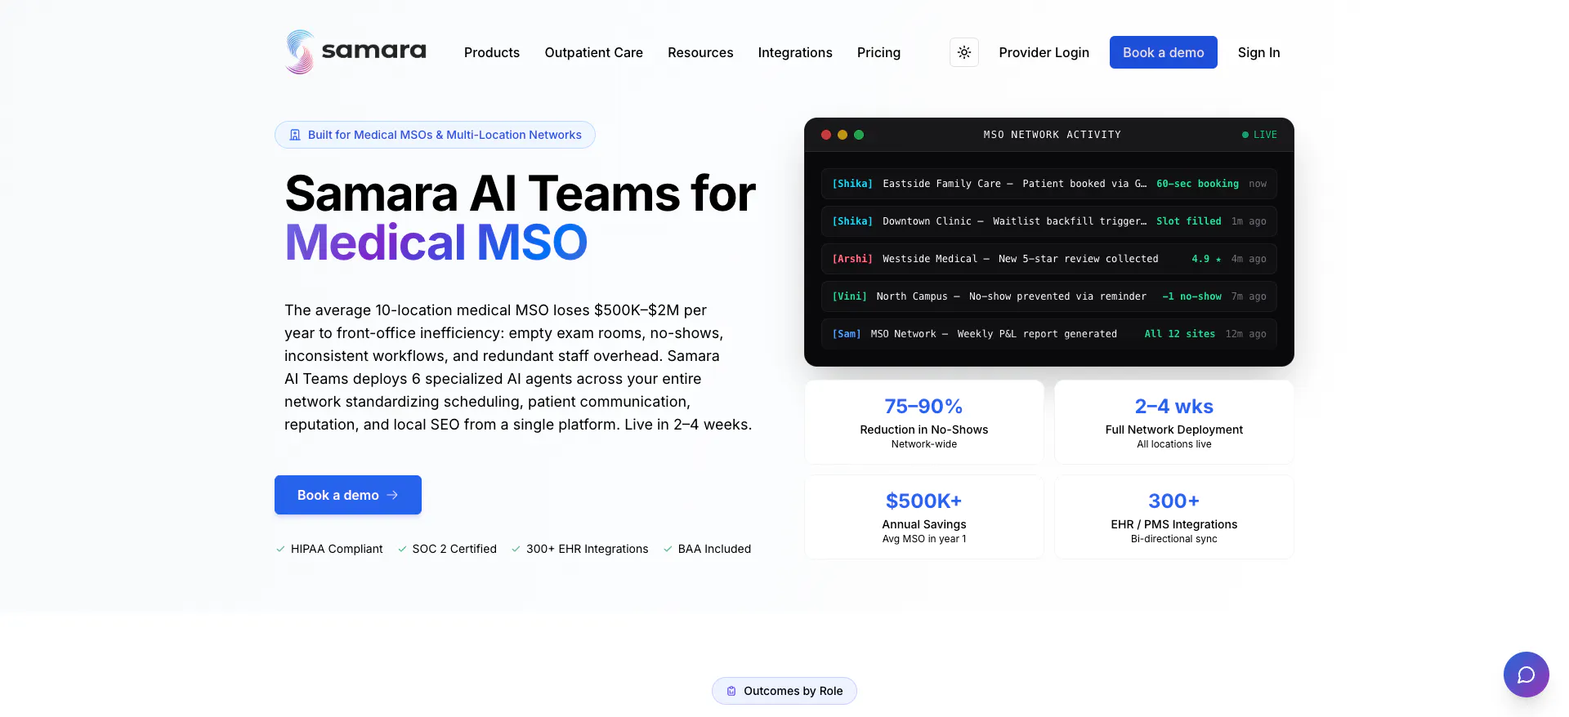
Task: Click the 'Bi-directional sync' caption
Action: click(1174, 539)
